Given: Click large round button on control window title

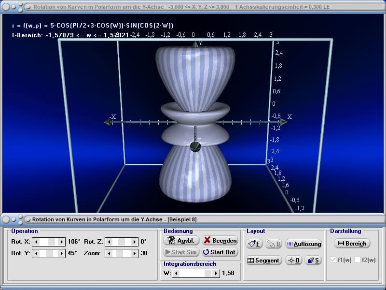Looking at the screenshot, I should pos(6,219).
